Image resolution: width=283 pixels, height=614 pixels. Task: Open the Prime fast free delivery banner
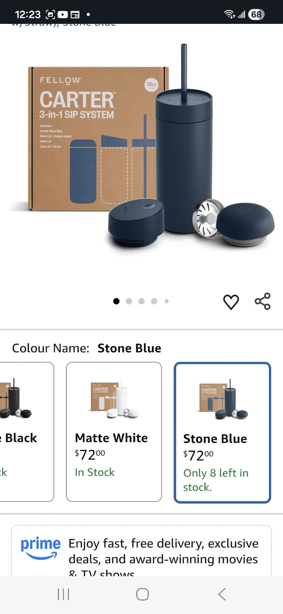tap(141, 551)
